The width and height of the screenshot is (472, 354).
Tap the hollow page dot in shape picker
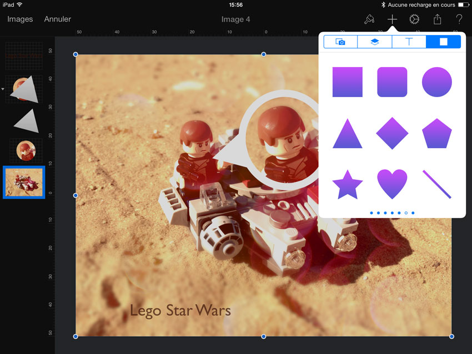[406, 213]
